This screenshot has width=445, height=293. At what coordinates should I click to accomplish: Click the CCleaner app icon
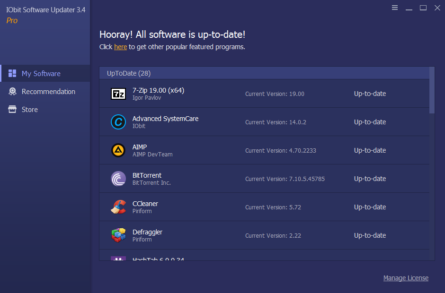point(118,207)
